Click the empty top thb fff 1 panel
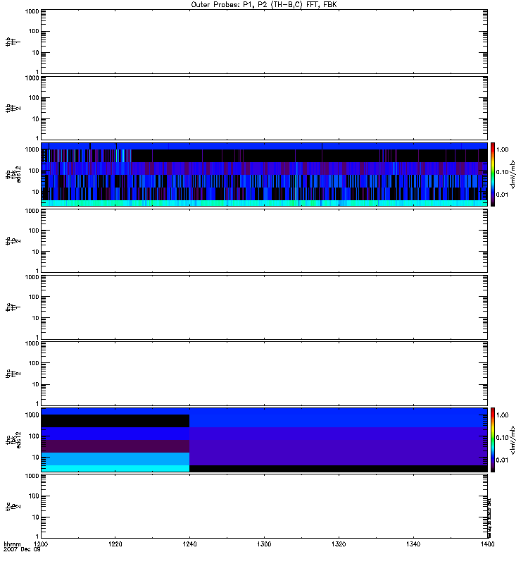 [264, 42]
